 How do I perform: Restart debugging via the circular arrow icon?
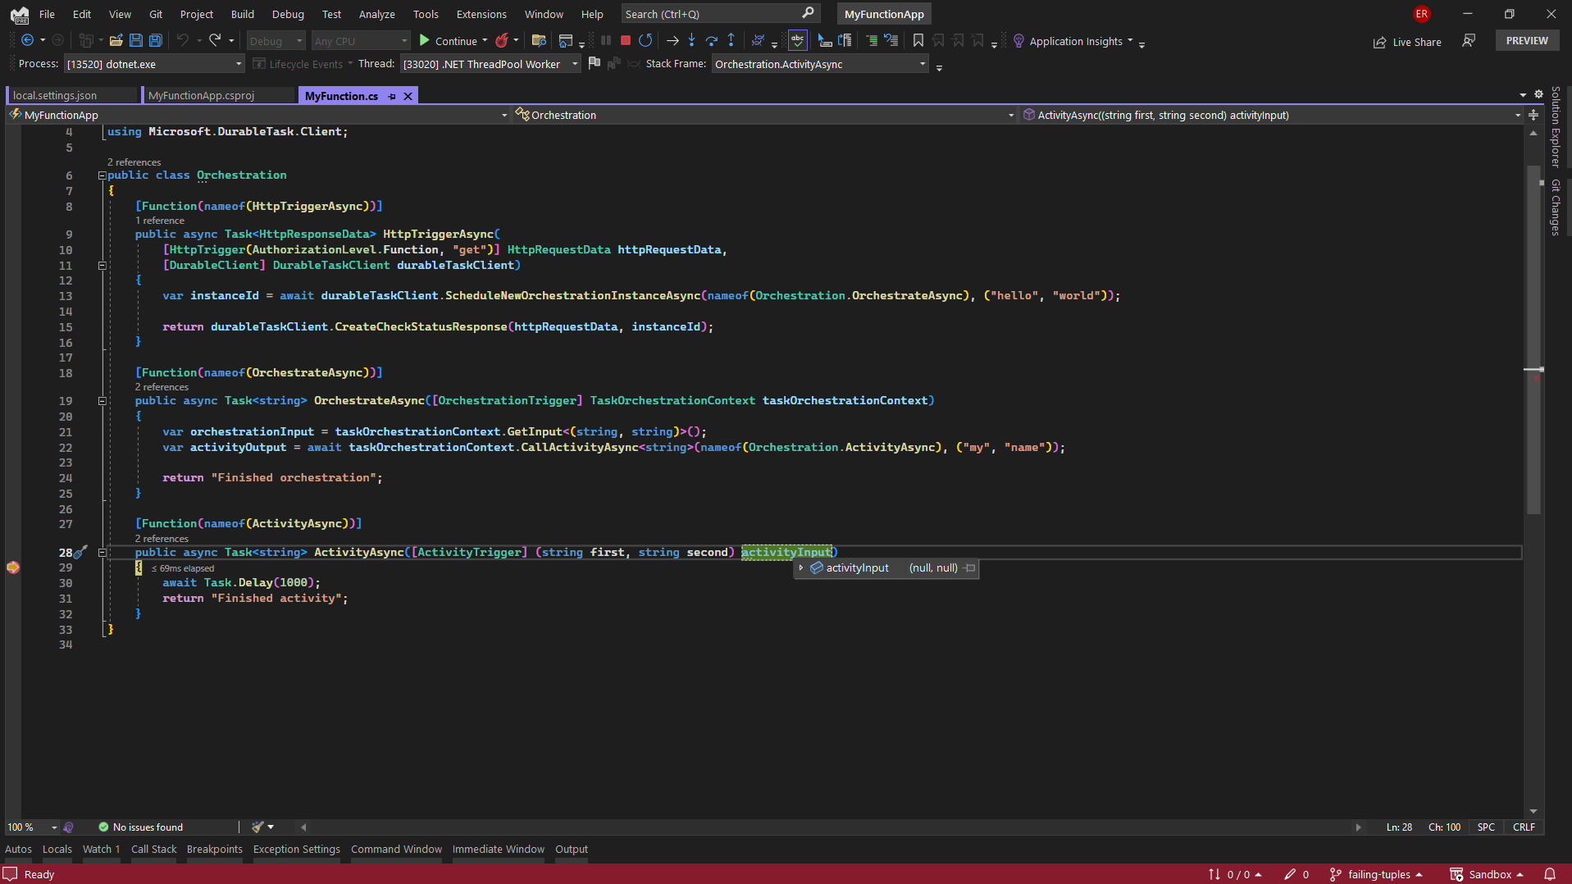coord(645,39)
